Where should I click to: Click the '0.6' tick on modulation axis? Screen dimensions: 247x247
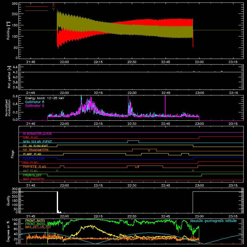click(15, 96)
